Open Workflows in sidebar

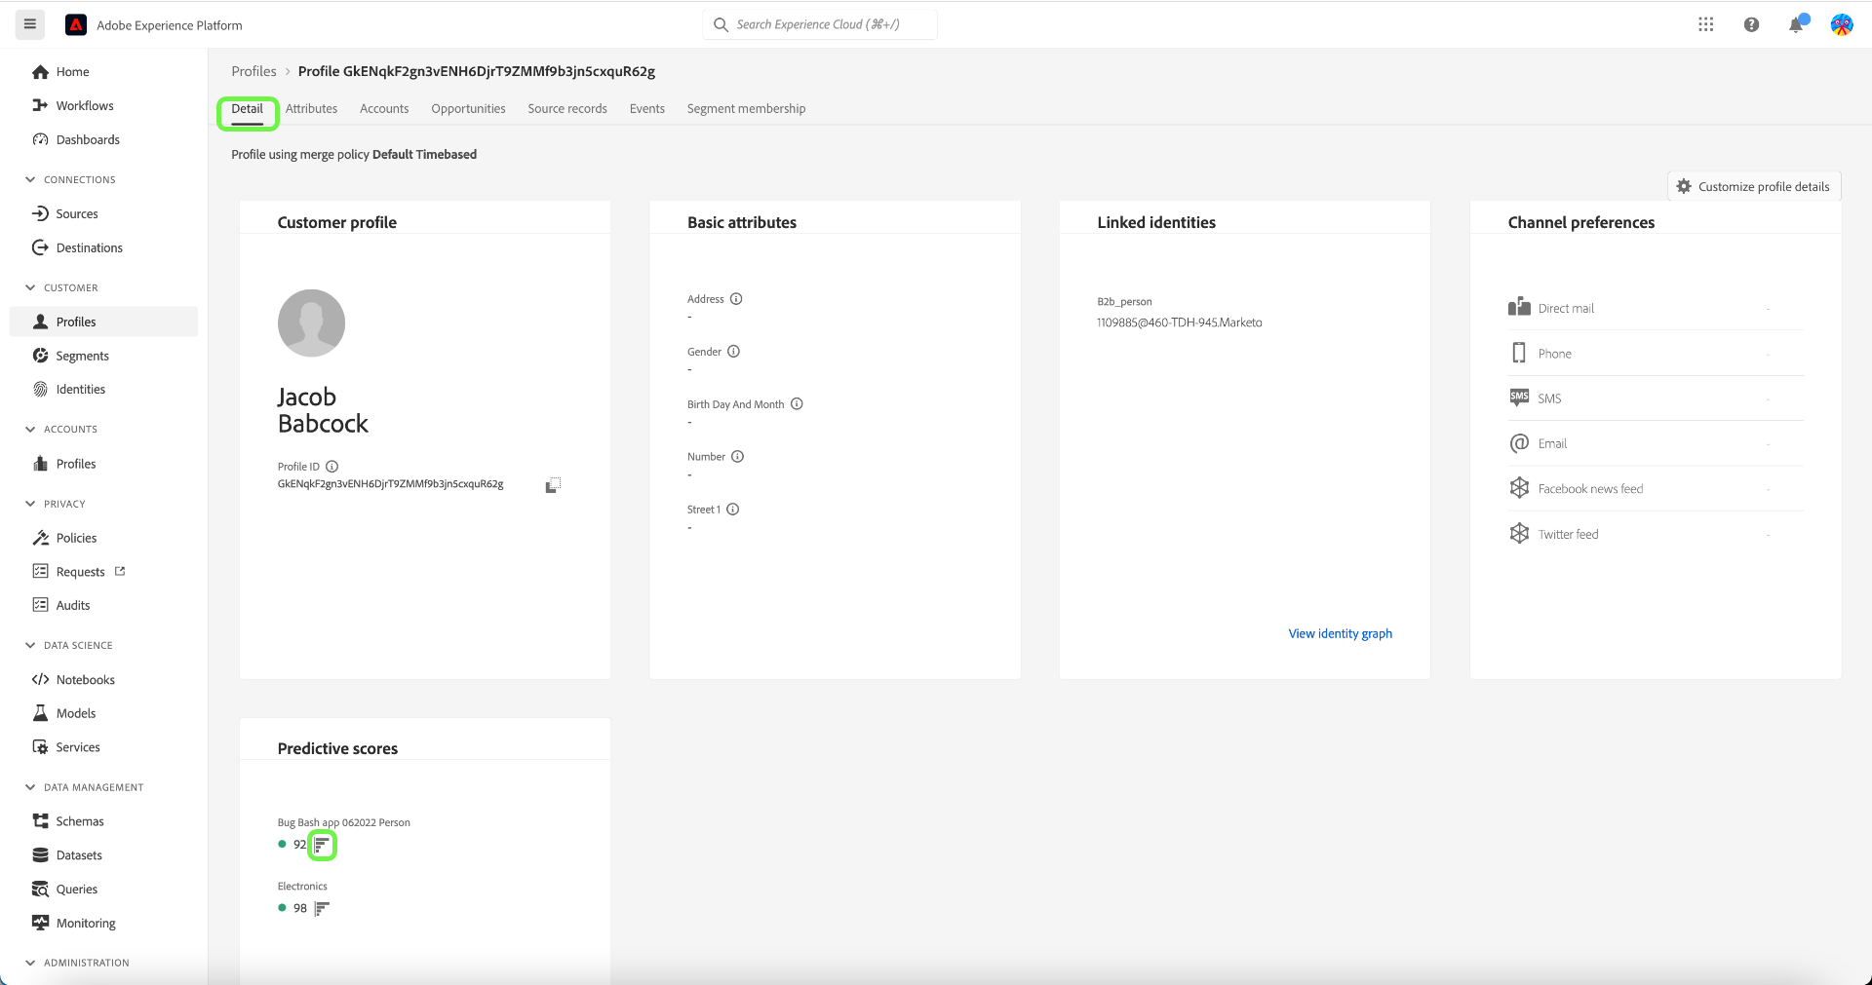coord(103,106)
